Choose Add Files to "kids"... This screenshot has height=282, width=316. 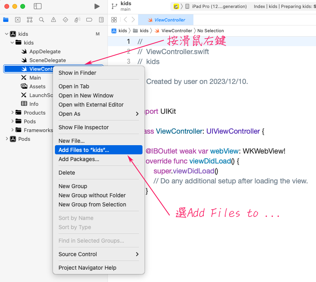[99, 150]
